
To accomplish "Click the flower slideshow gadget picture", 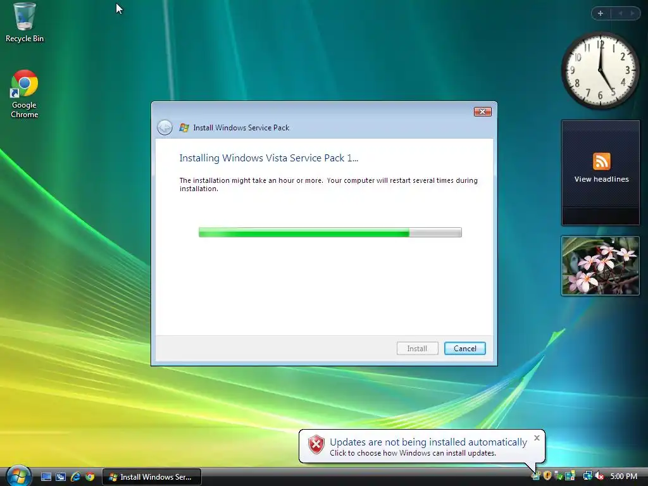I will coord(601,266).
